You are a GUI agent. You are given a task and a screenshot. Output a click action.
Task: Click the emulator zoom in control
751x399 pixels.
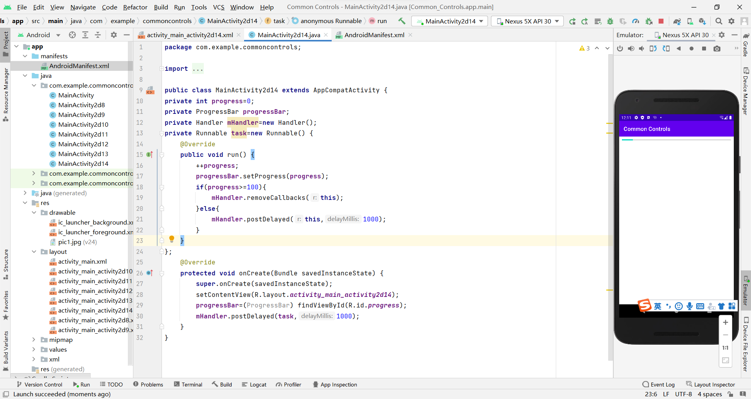point(726,322)
